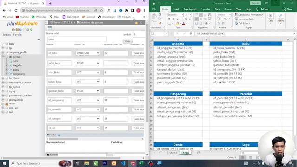Expand the db_perpus database tree node

pos(3,57)
